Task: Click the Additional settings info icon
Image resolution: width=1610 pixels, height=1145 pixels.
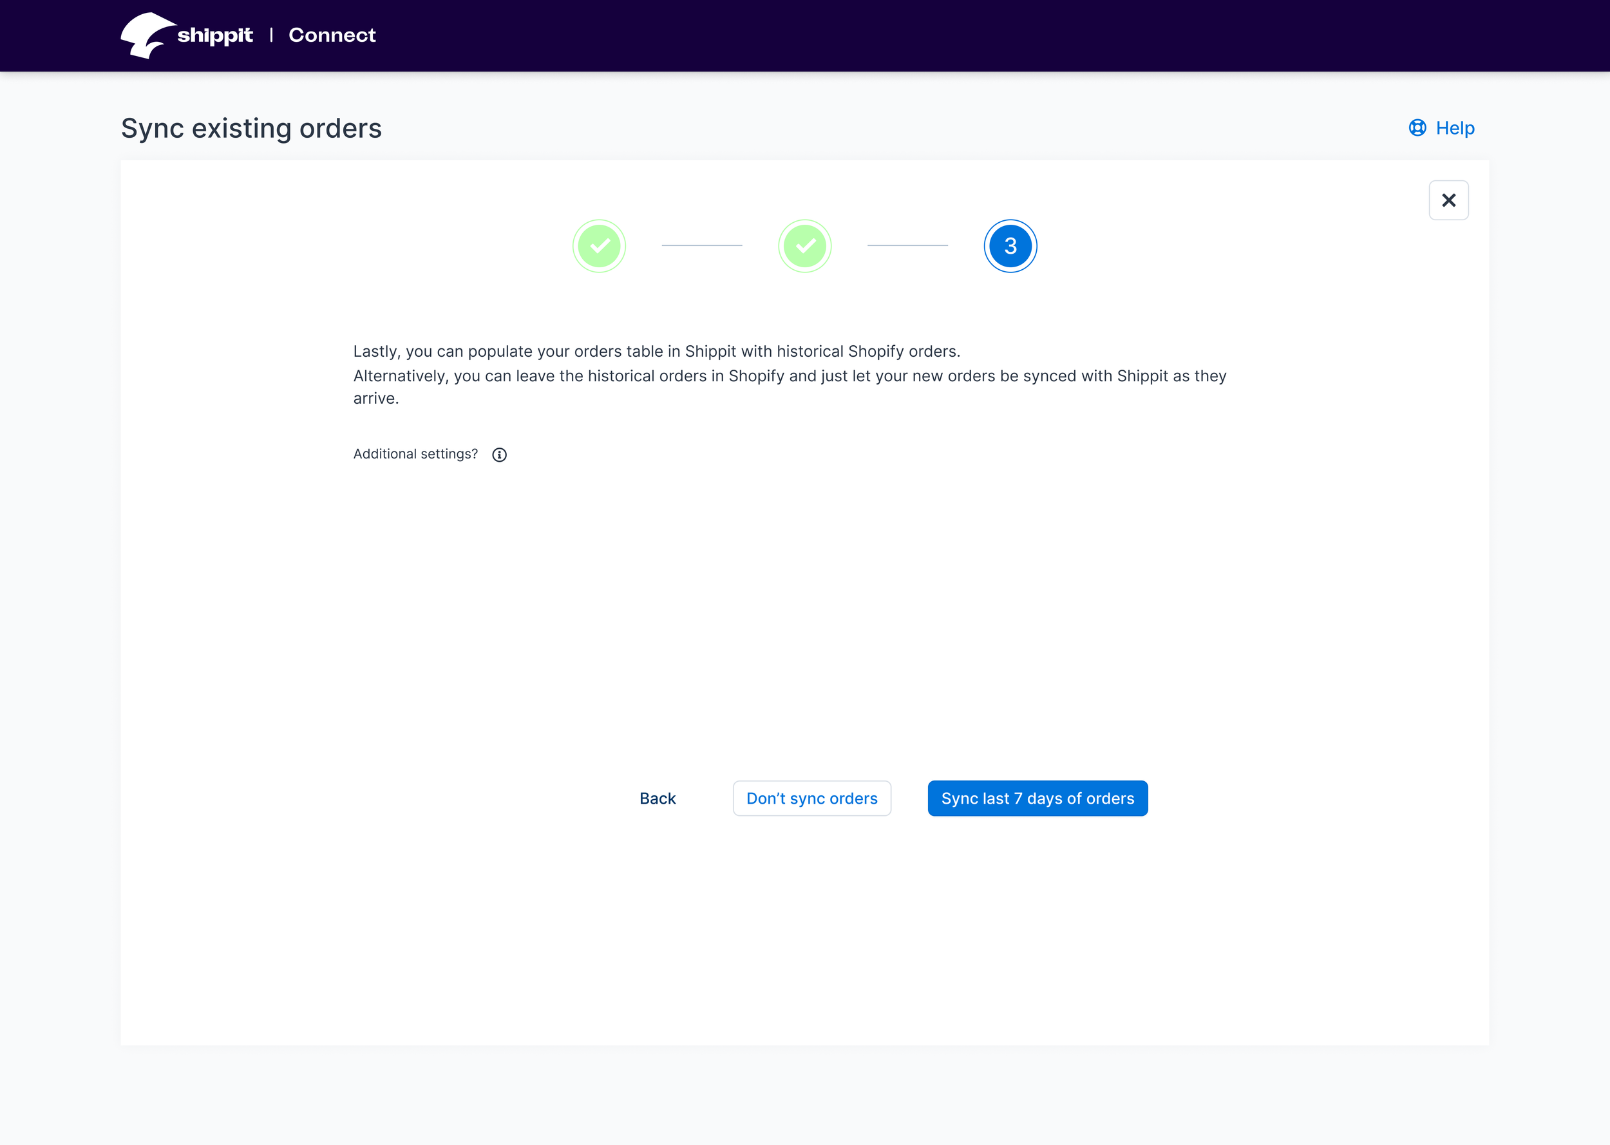Action: pos(499,455)
